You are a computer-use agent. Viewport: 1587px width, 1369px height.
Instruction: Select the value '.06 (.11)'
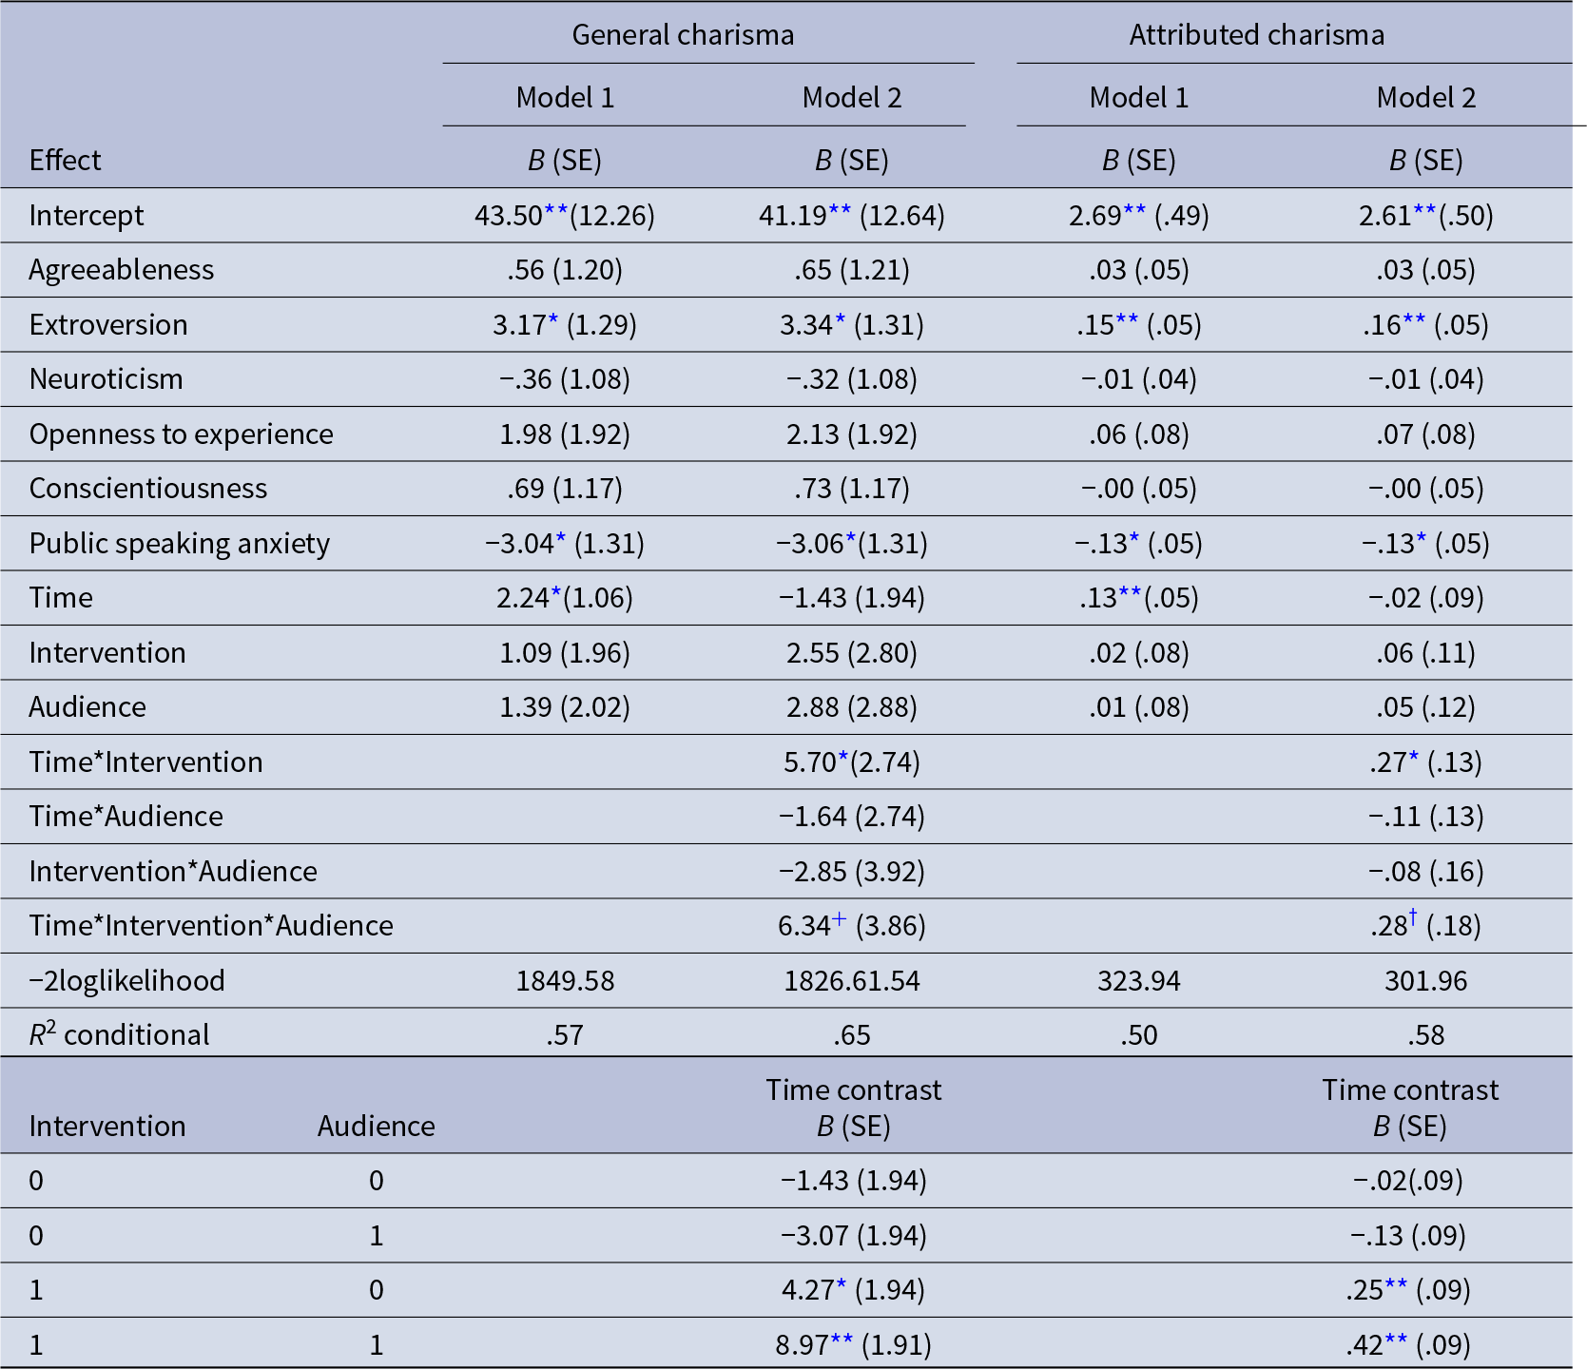click(x=1426, y=653)
